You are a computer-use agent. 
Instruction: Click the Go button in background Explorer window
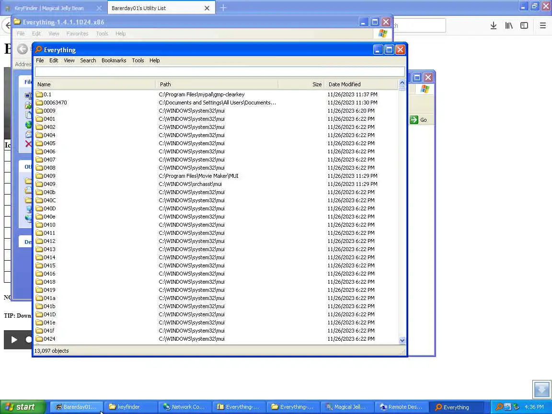pyautogui.click(x=419, y=120)
